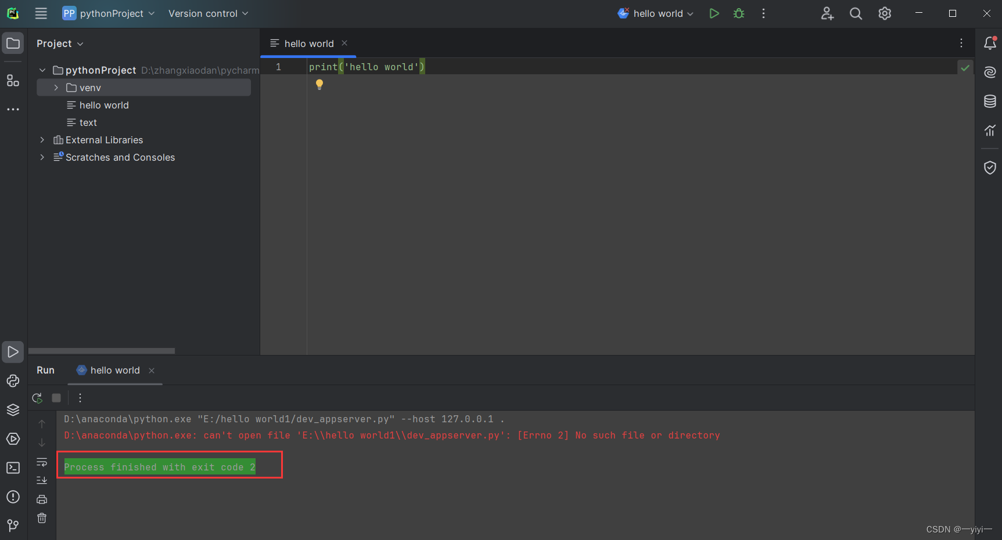
Task: Jump down the stack trace arrow
Action: (x=42, y=443)
